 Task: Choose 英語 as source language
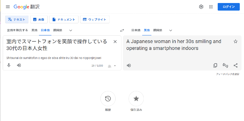click(34, 30)
